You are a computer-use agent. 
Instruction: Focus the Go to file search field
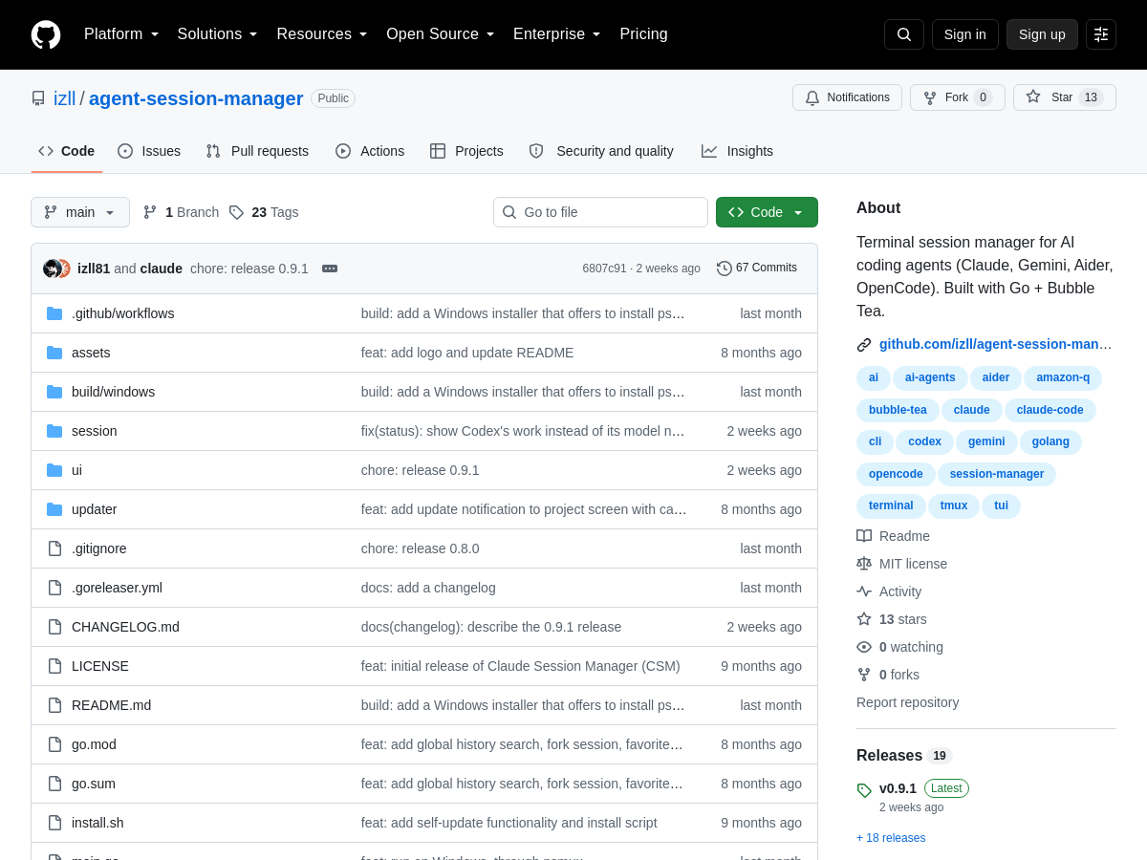pos(600,212)
